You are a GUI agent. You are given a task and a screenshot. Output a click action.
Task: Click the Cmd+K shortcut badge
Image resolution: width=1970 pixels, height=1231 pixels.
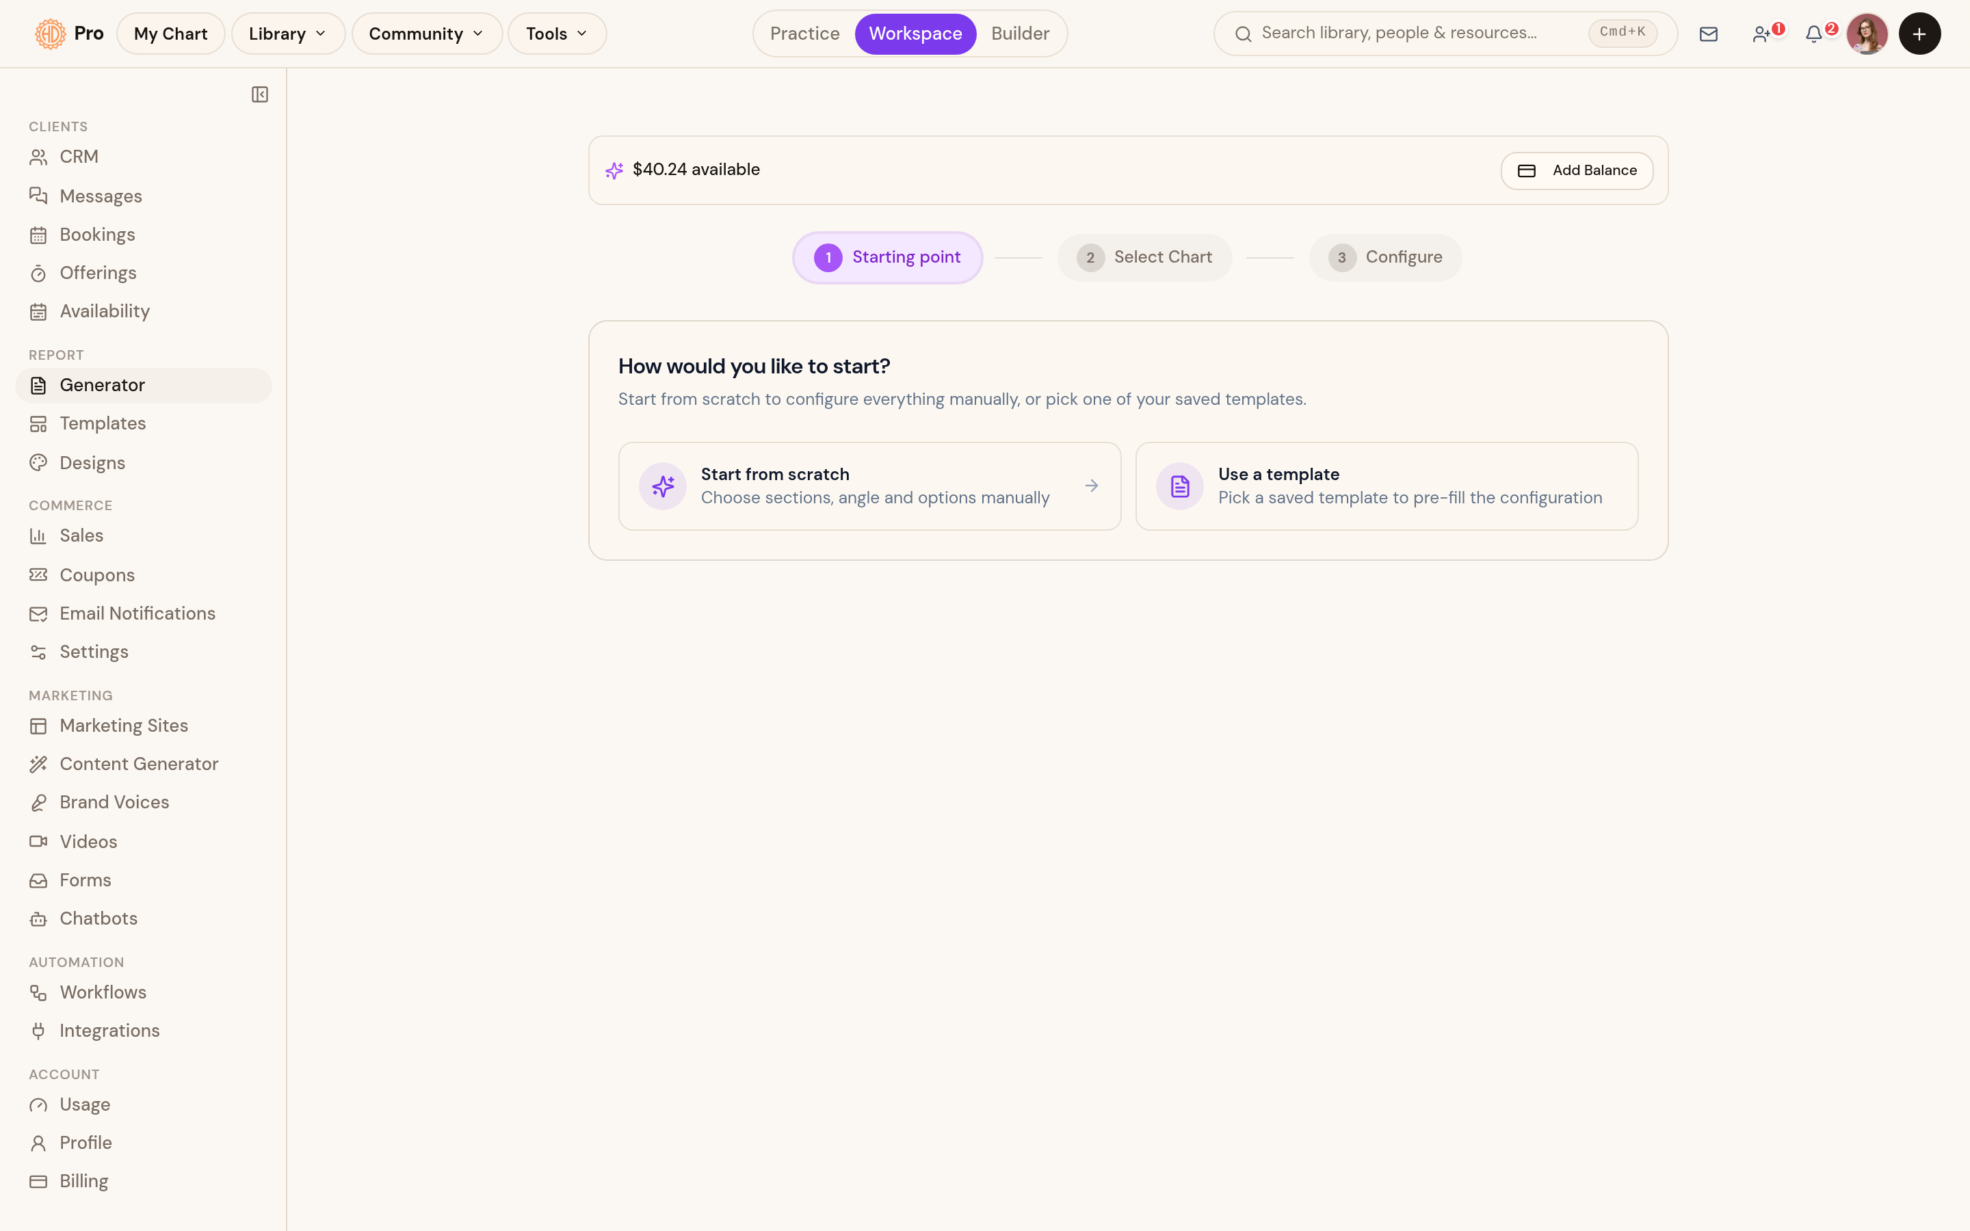(x=1622, y=33)
